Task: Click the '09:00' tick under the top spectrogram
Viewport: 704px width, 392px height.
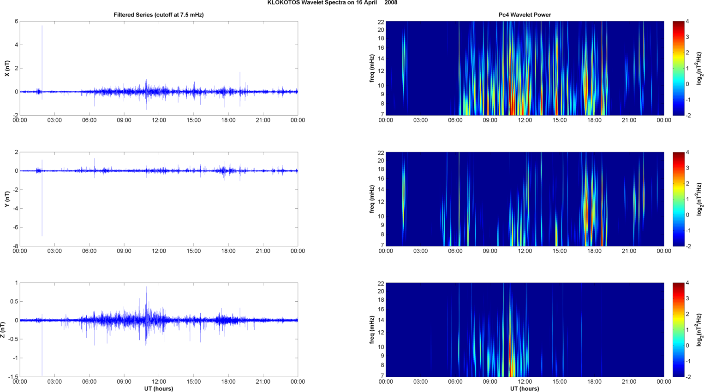Action: 490,120
